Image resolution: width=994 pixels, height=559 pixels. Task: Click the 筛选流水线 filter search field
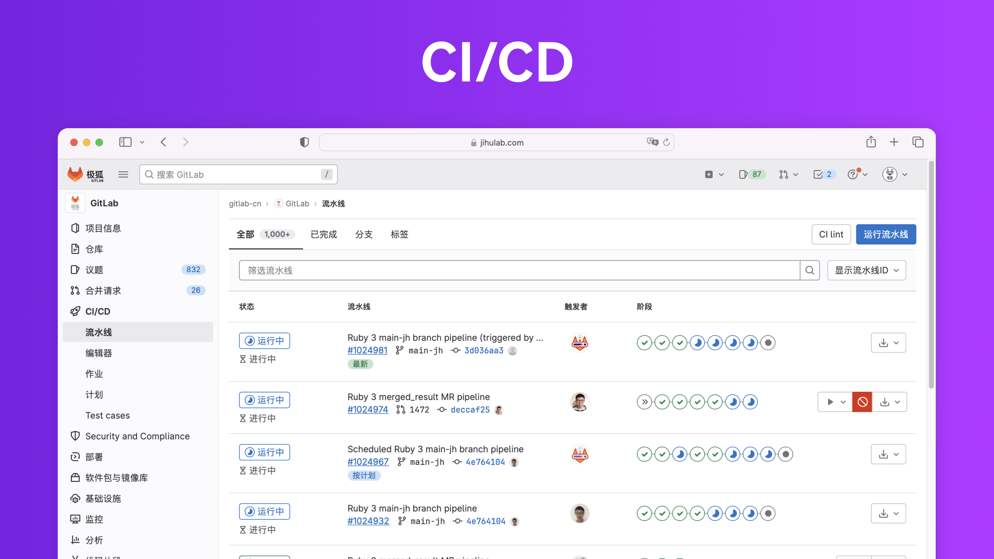tap(520, 270)
